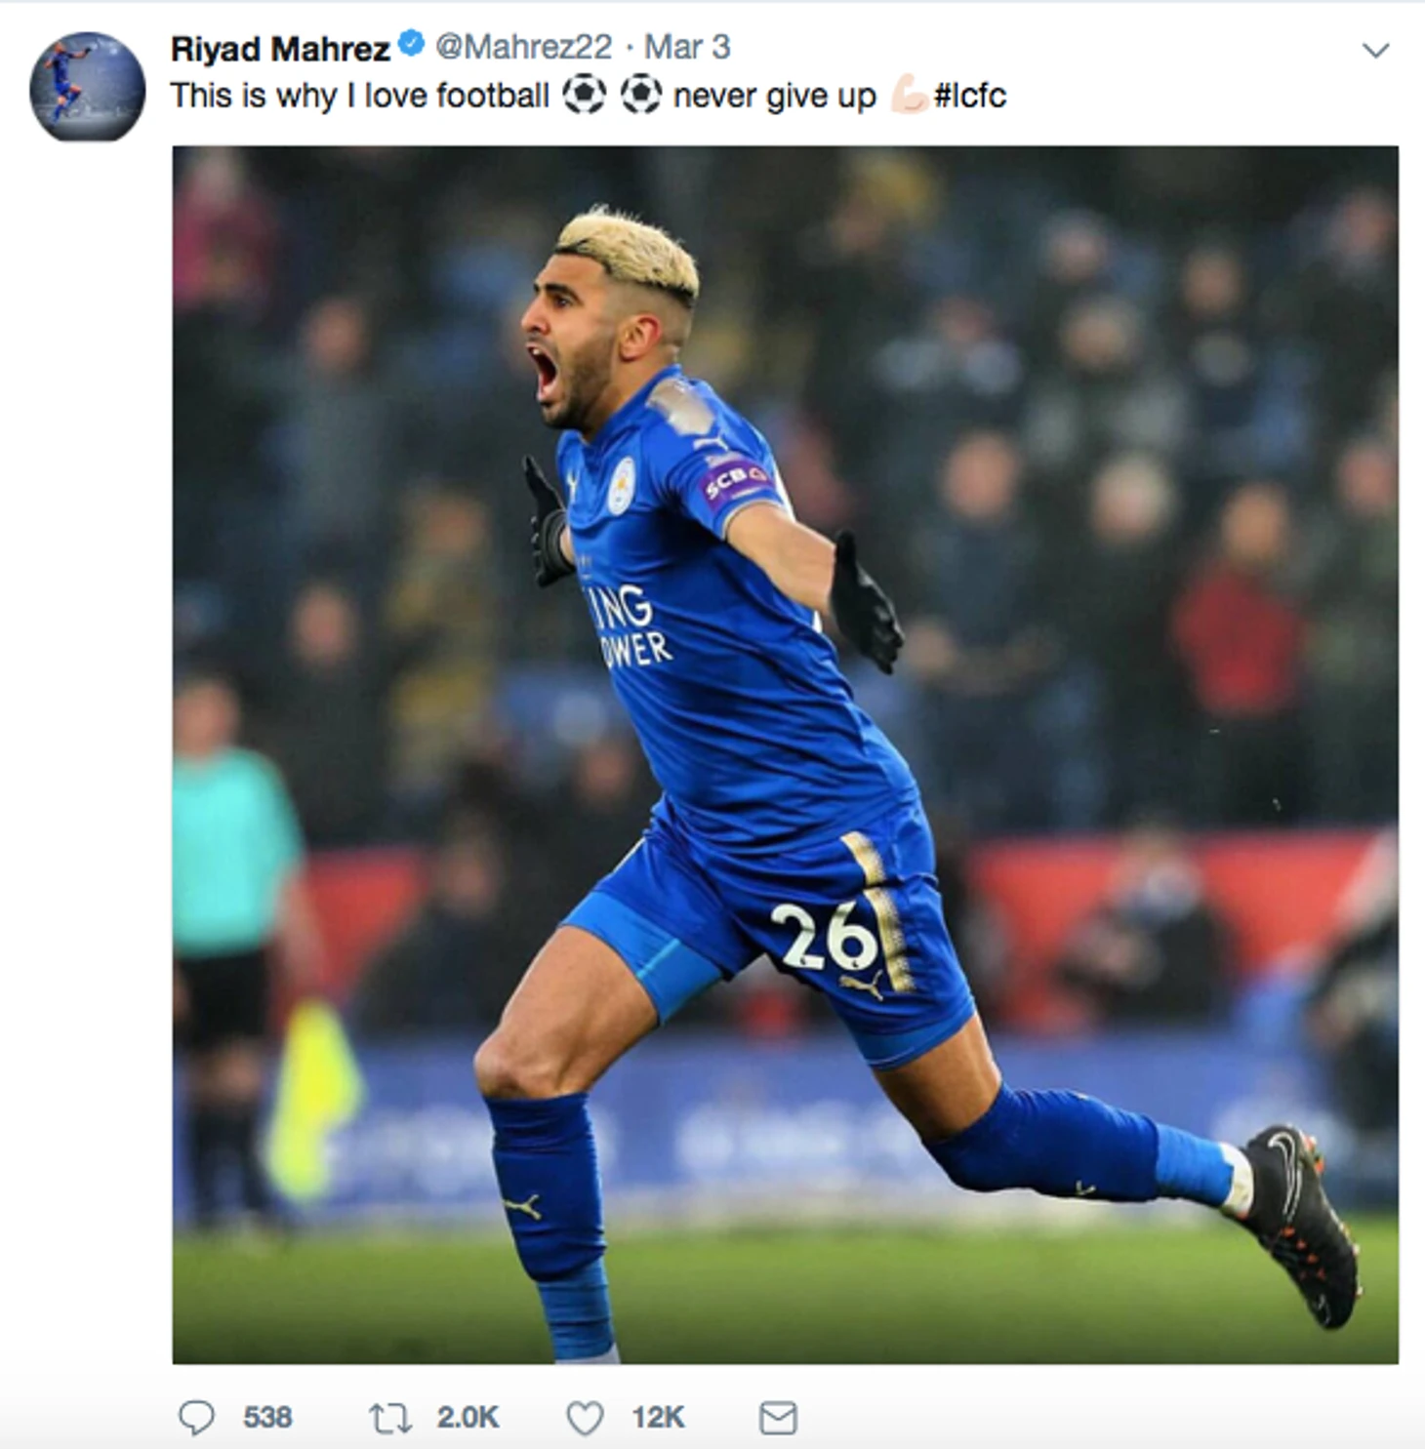Retweet this post using the arrows icon
Screen dimensions: 1425x1449
click(x=390, y=1418)
